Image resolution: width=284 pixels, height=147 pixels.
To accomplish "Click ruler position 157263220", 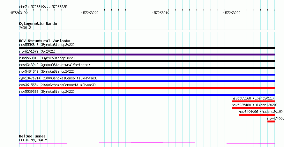I will pos(232,13).
